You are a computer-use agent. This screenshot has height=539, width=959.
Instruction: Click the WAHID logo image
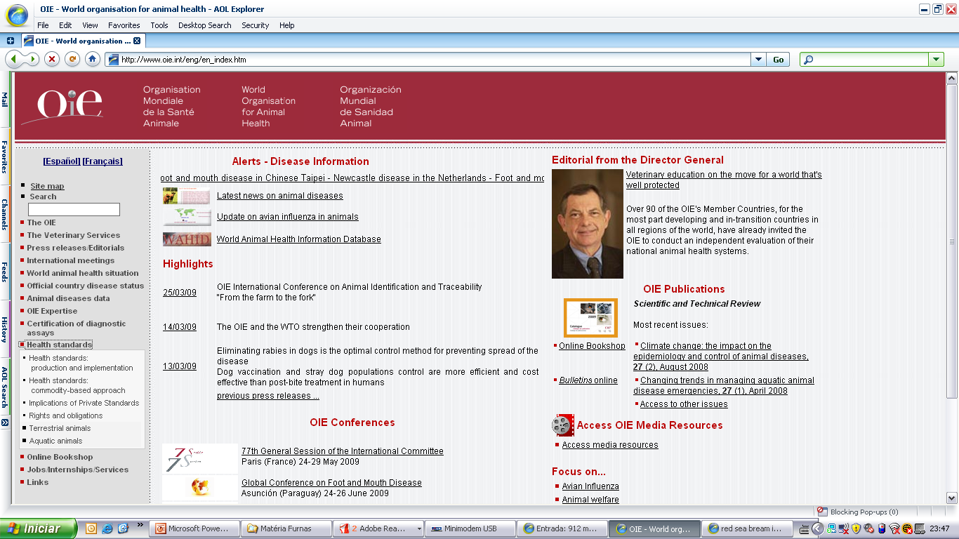pyautogui.click(x=186, y=239)
